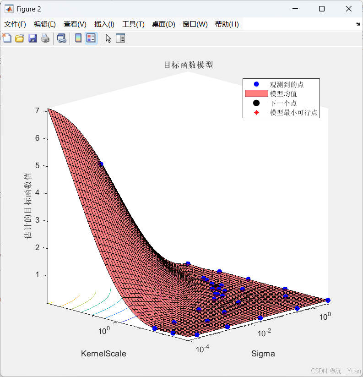Click the plot title 目标函数模型
Viewport: 363px width, 377px height.
[x=188, y=65]
